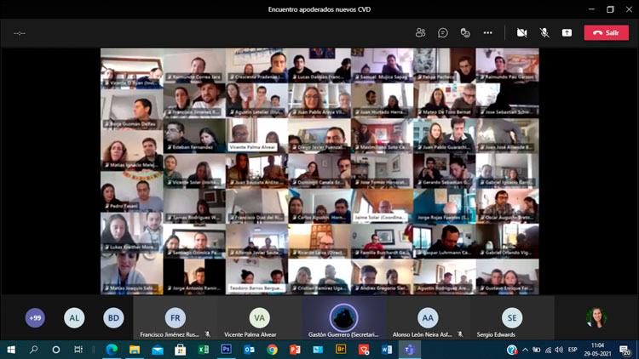Open Microsoft Teams taskbar icon

(x=409, y=350)
